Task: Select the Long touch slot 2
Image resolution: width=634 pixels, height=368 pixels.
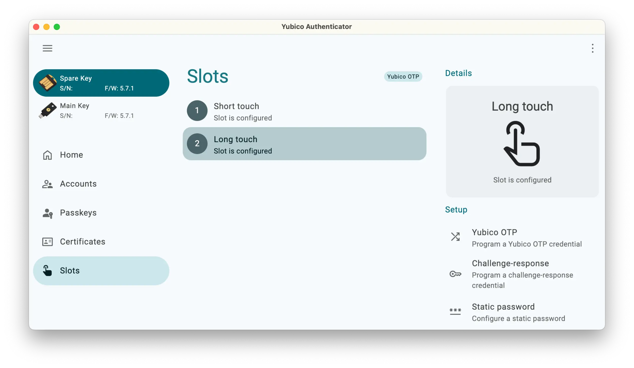Action: pos(305,143)
